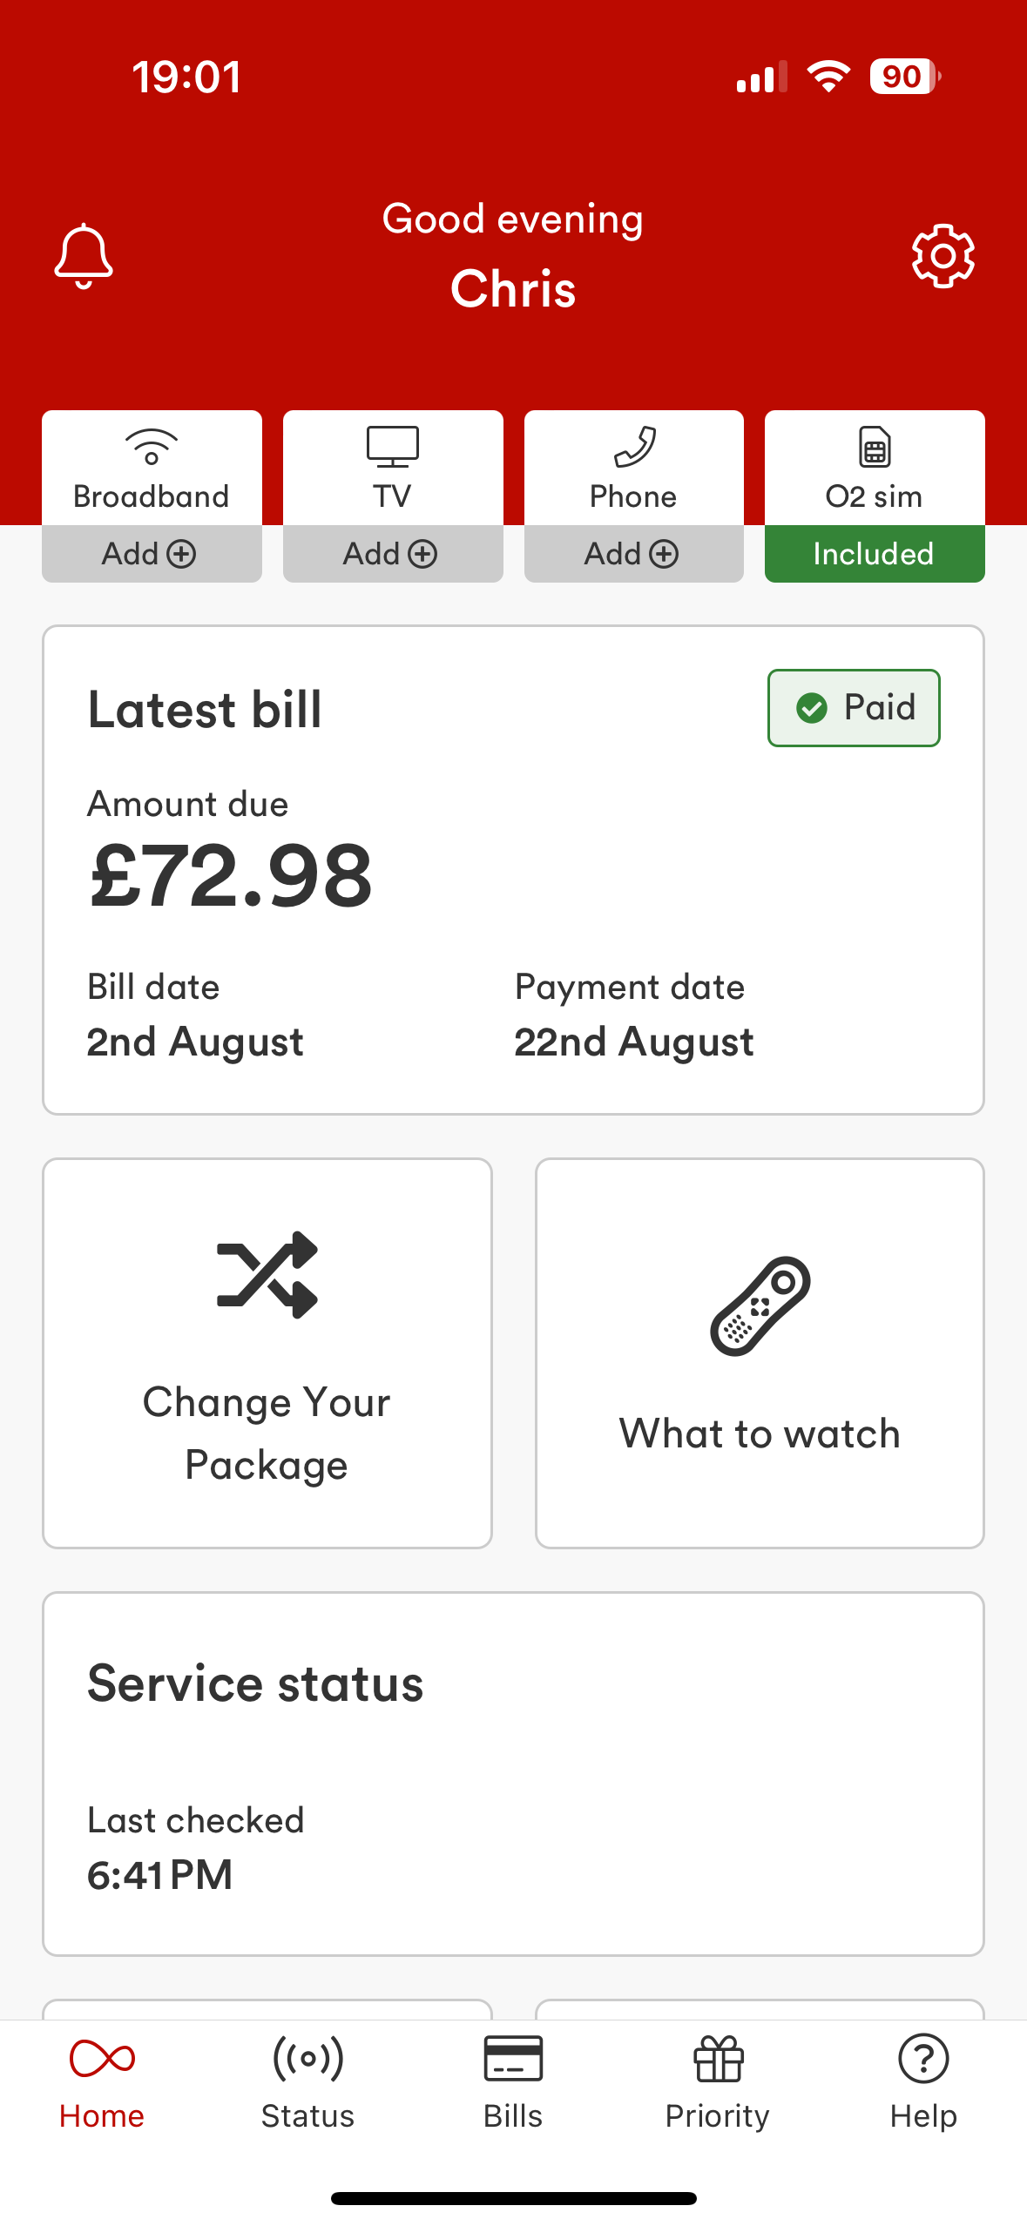Open notifications bell icon
This screenshot has height=2226, width=1027.
[84, 256]
